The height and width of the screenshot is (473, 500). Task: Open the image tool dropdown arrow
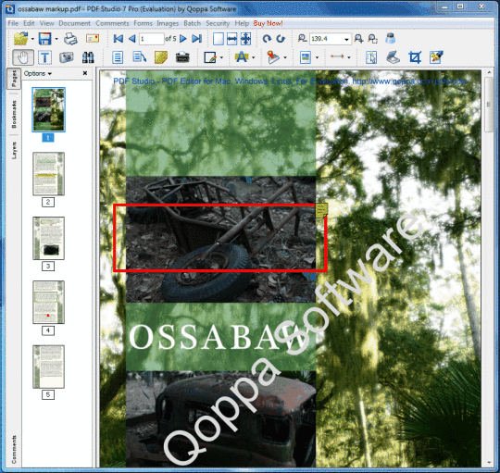click(x=317, y=57)
